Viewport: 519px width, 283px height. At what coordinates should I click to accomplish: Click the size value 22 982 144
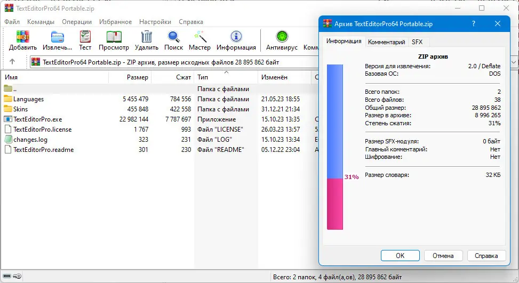click(x=134, y=119)
